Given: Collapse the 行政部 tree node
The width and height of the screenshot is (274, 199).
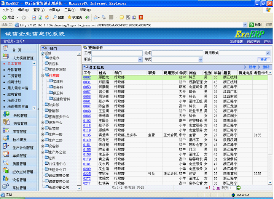Looking at the screenshot, I should (x=43, y=75).
